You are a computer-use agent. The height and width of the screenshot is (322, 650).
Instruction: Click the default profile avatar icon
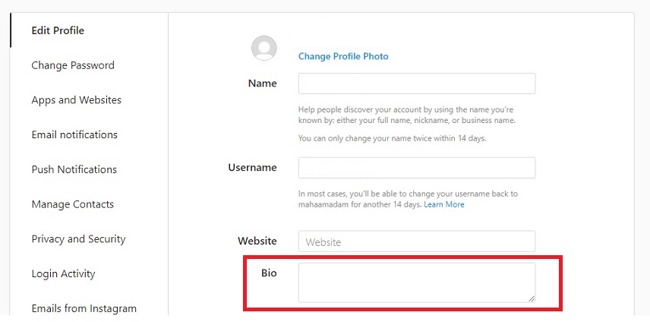click(x=264, y=48)
